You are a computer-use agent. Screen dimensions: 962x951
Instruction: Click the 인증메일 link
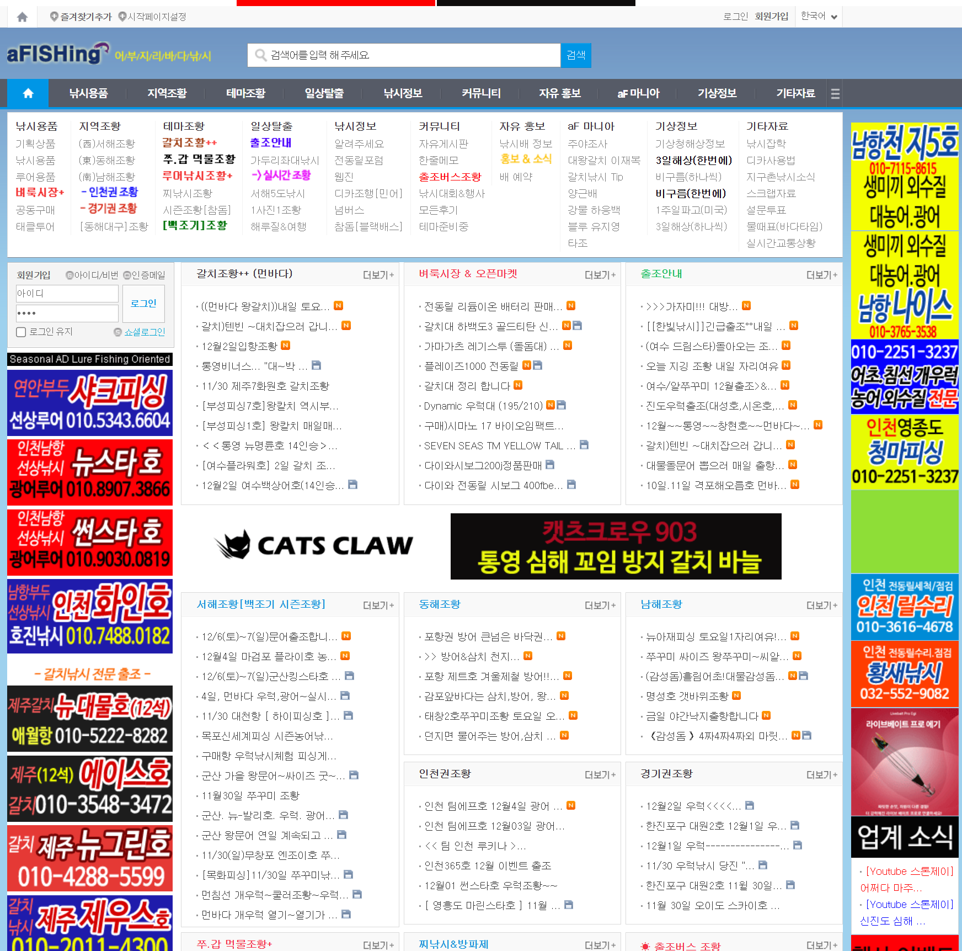145,275
